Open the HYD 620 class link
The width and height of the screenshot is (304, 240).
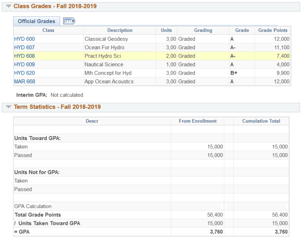pos(24,73)
